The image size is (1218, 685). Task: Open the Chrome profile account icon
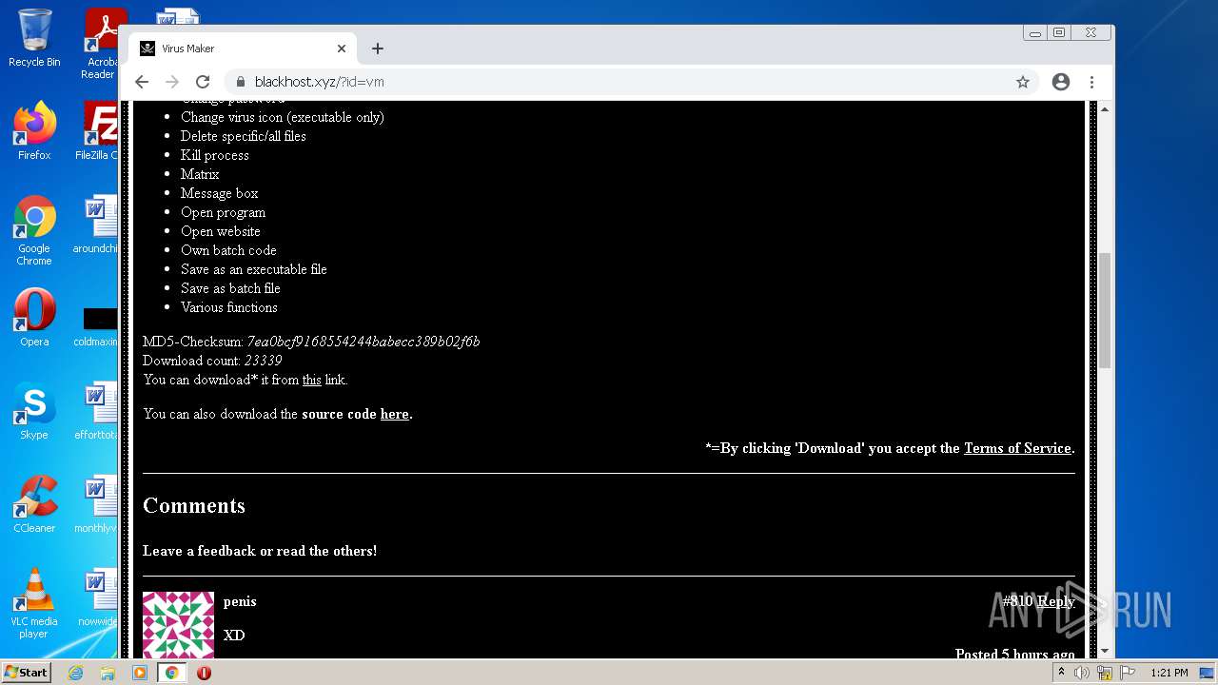[x=1061, y=82]
